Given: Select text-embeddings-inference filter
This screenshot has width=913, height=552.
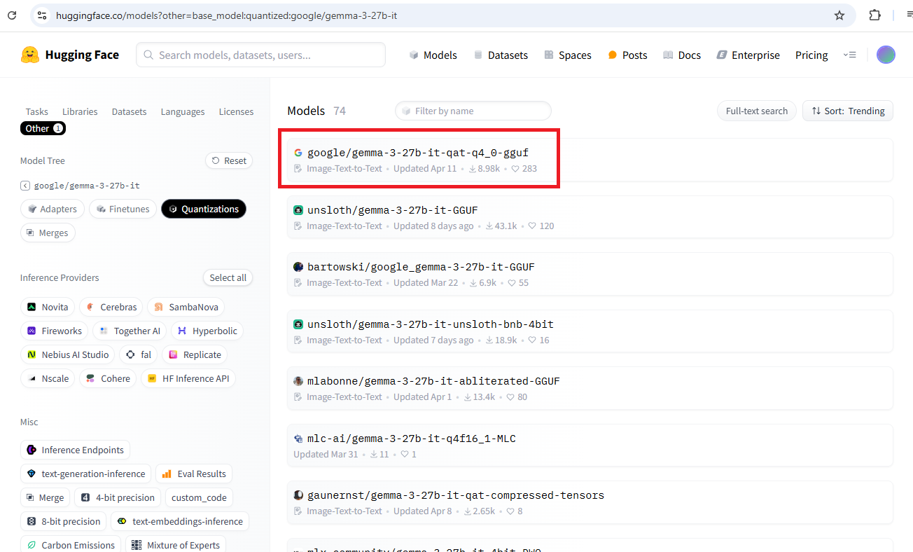Looking at the screenshot, I should 180,521.
